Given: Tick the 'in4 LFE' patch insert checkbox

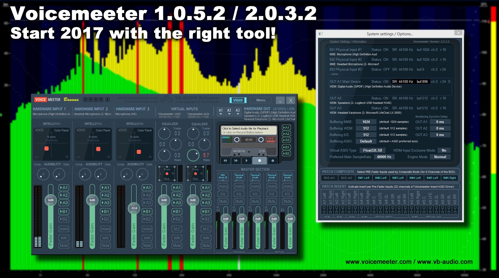Looking at the screenshot, I should coord(380,210).
